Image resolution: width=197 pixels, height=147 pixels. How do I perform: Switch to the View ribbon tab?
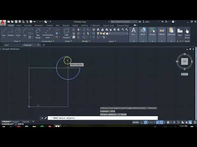tap(57, 25)
